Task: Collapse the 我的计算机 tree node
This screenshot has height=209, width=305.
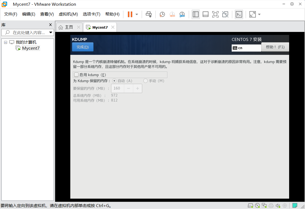Action: tap(5, 42)
